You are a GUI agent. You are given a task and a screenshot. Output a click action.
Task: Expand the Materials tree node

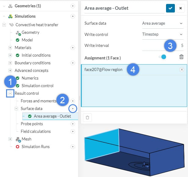[x=10, y=48]
